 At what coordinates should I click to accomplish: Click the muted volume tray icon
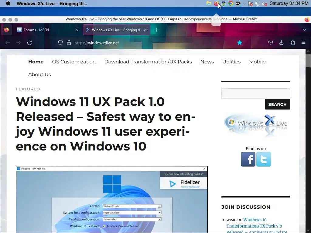[x=265, y=4]
